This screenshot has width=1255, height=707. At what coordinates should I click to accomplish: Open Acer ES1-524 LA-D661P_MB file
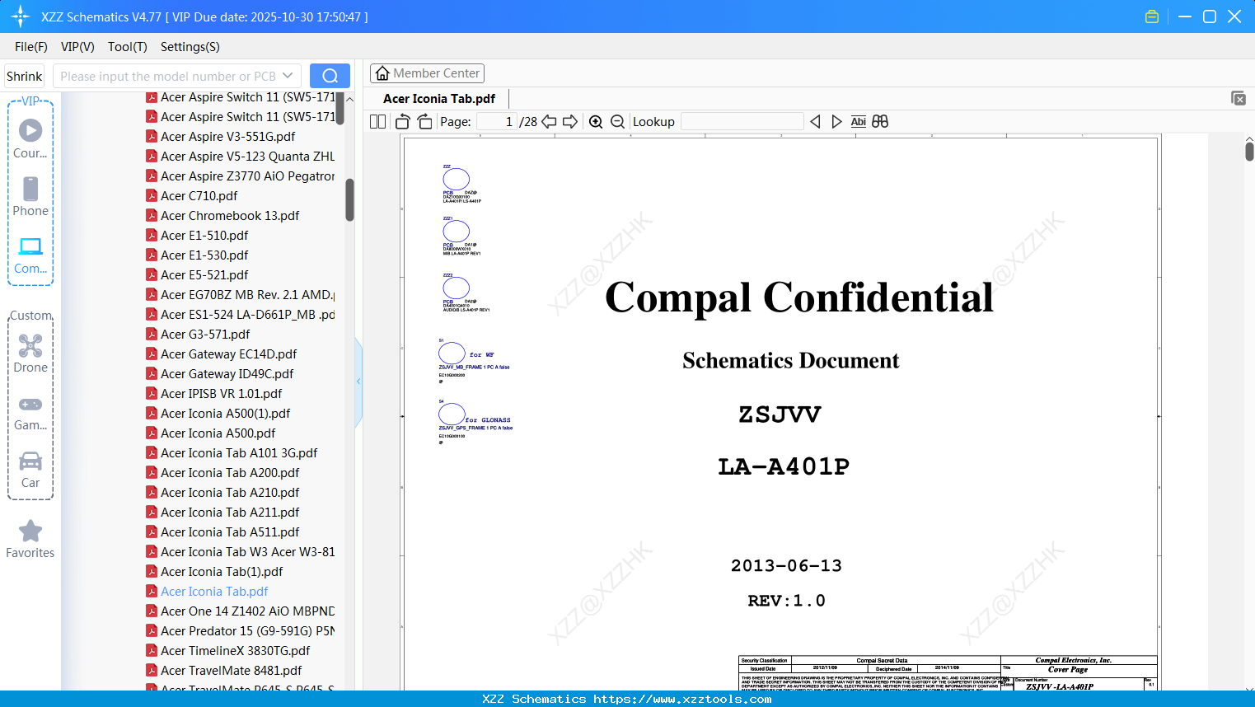(248, 315)
